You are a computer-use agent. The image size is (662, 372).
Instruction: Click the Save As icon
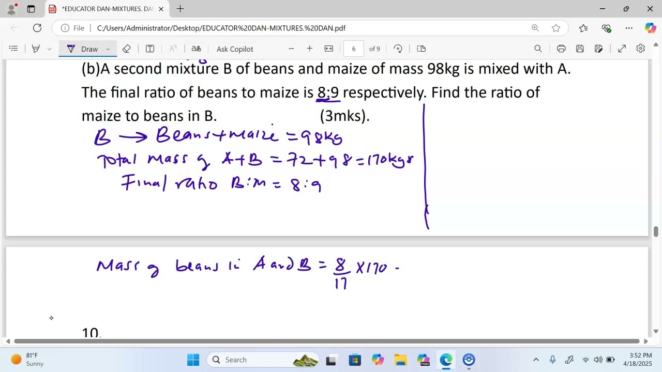pos(598,49)
